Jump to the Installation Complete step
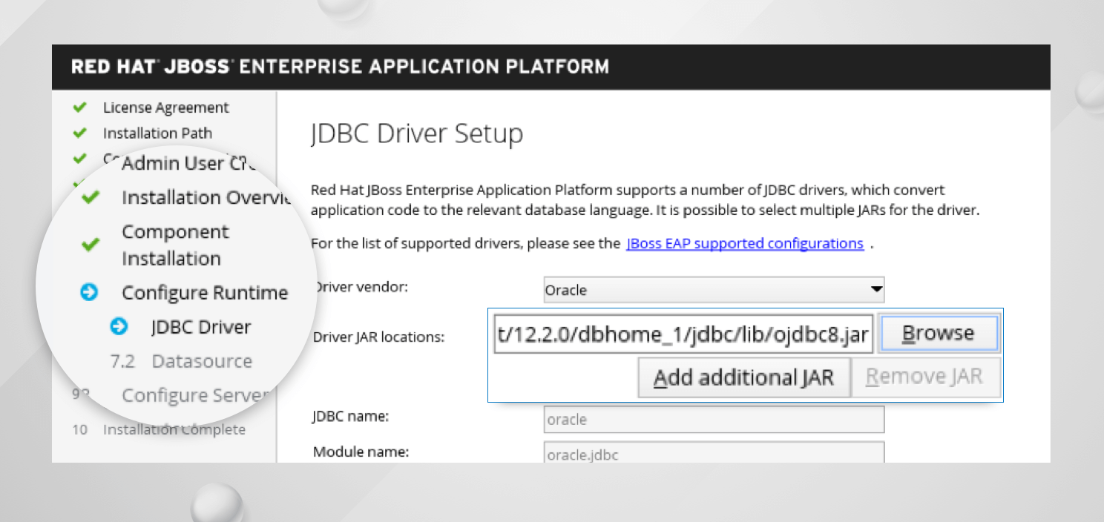 174,429
